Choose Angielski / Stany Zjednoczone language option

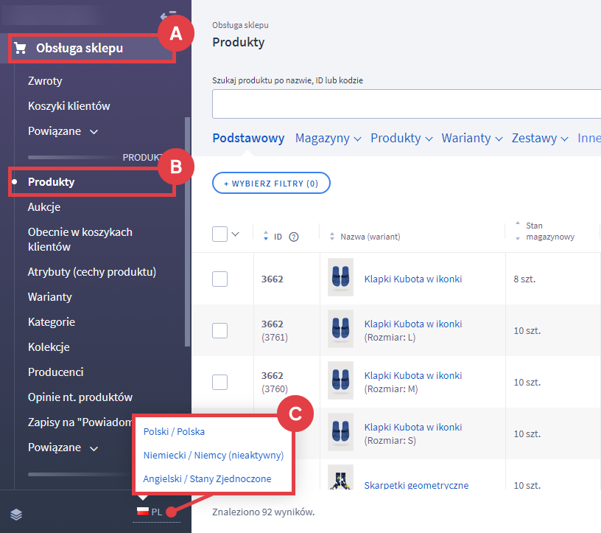pos(207,478)
